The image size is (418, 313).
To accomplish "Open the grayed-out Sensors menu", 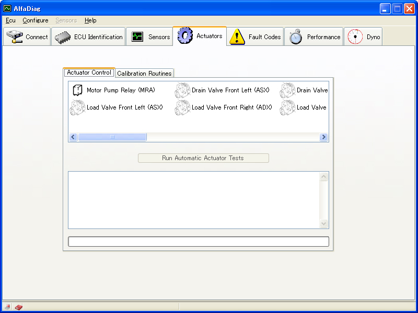I will [66, 20].
